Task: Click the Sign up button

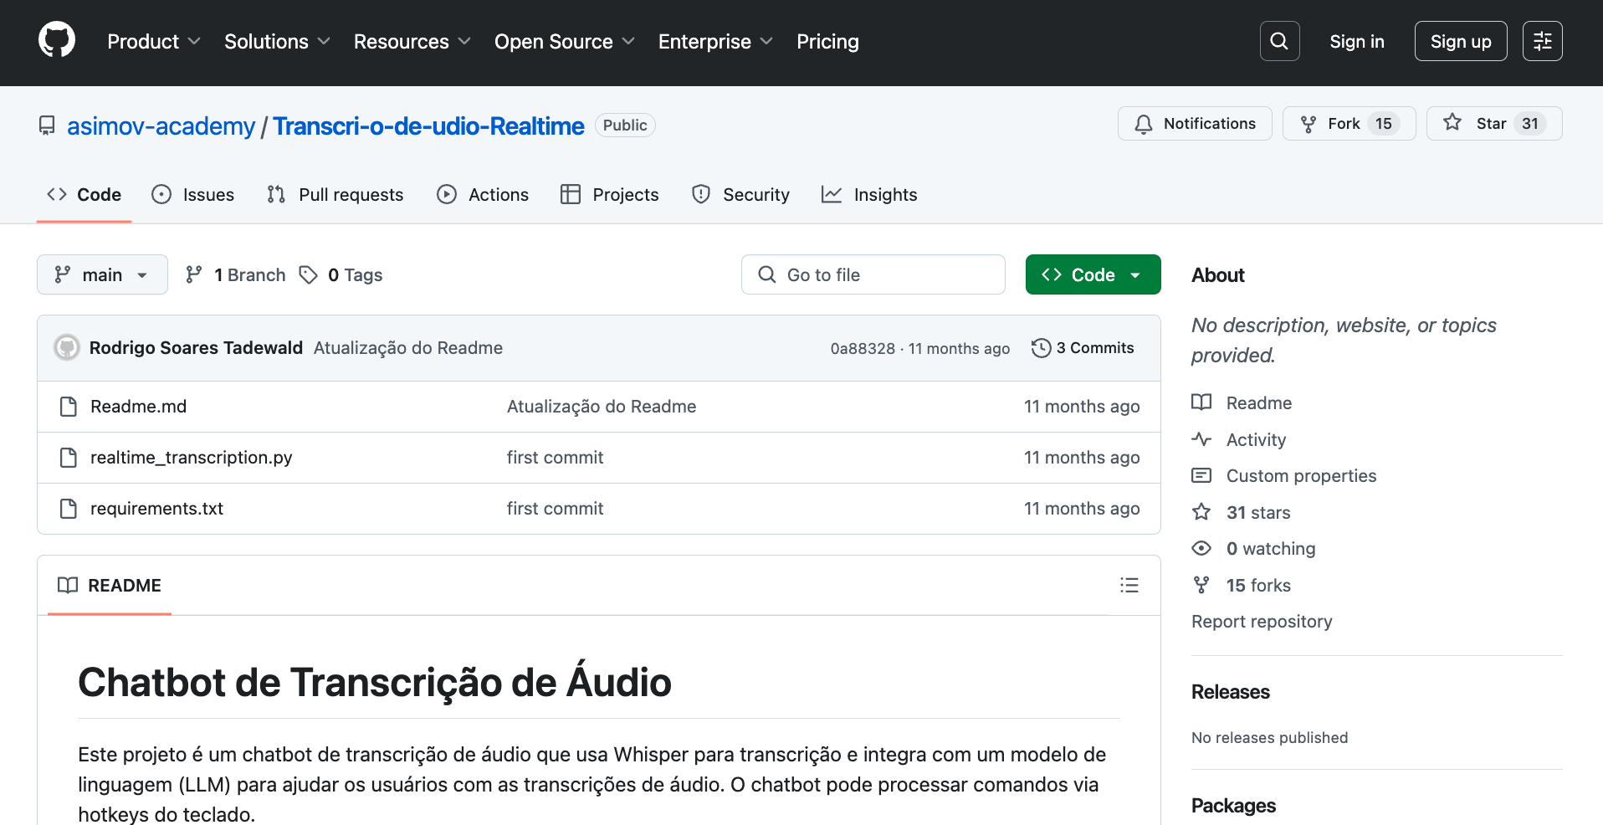Action: (x=1460, y=42)
